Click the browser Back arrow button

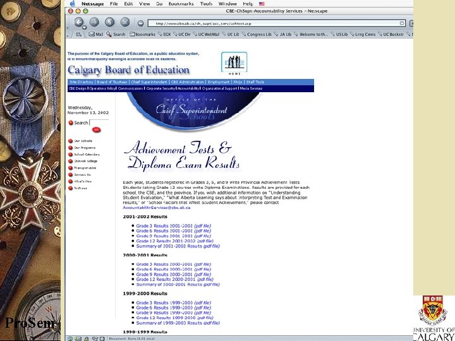tap(78, 22)
